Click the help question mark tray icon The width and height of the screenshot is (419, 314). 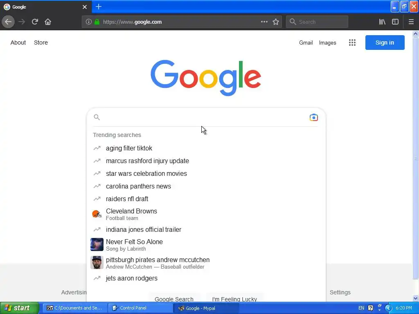pyautogui.click(x=370, y=308)
